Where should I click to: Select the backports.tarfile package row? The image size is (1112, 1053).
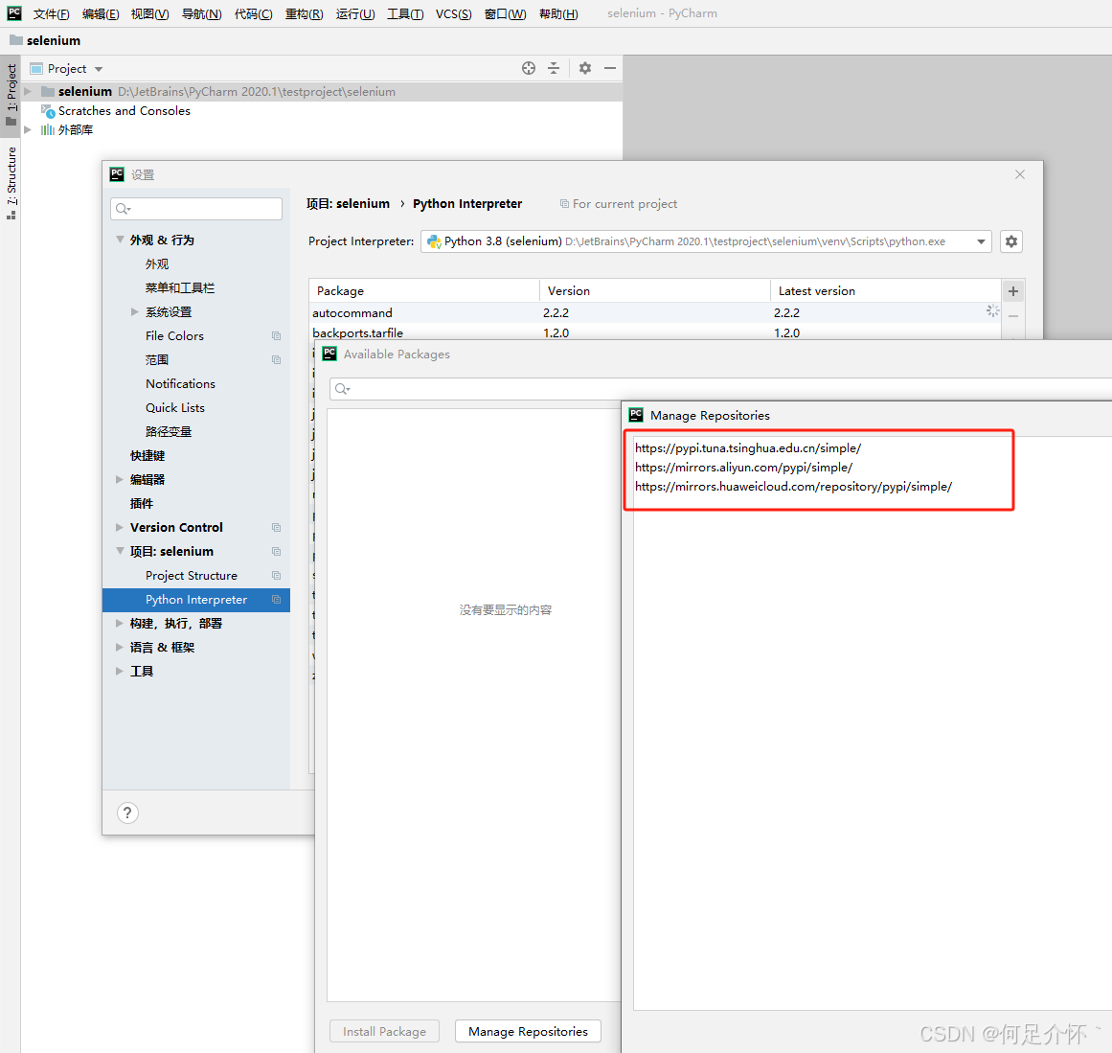pos(654,332)
